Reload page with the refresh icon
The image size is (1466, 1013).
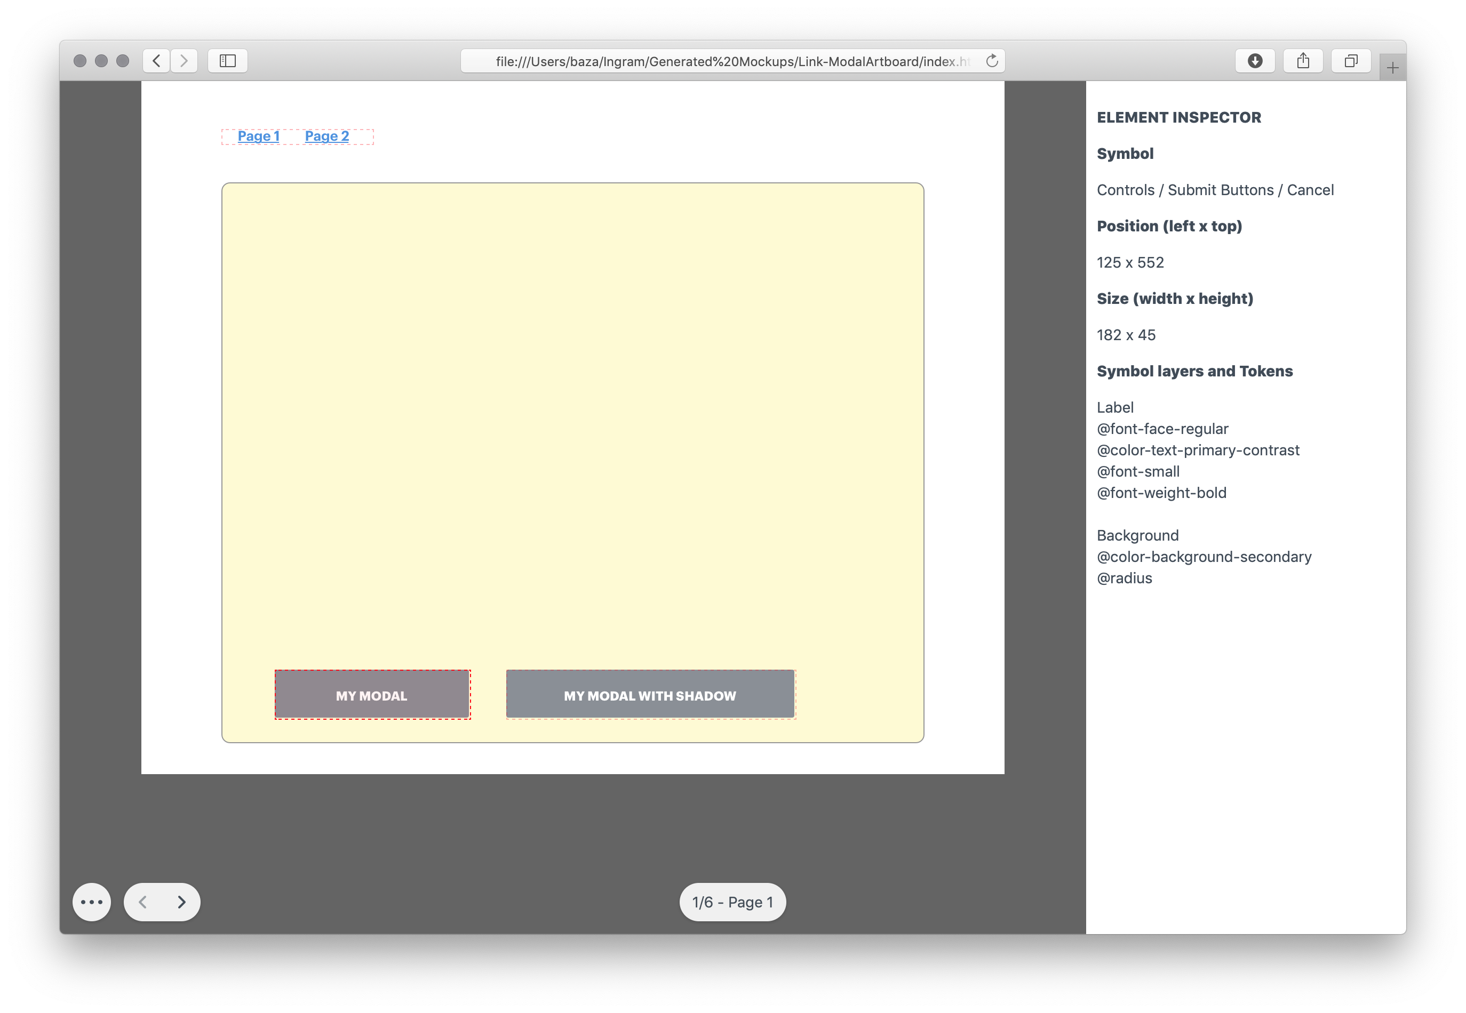tap(992, 61)
